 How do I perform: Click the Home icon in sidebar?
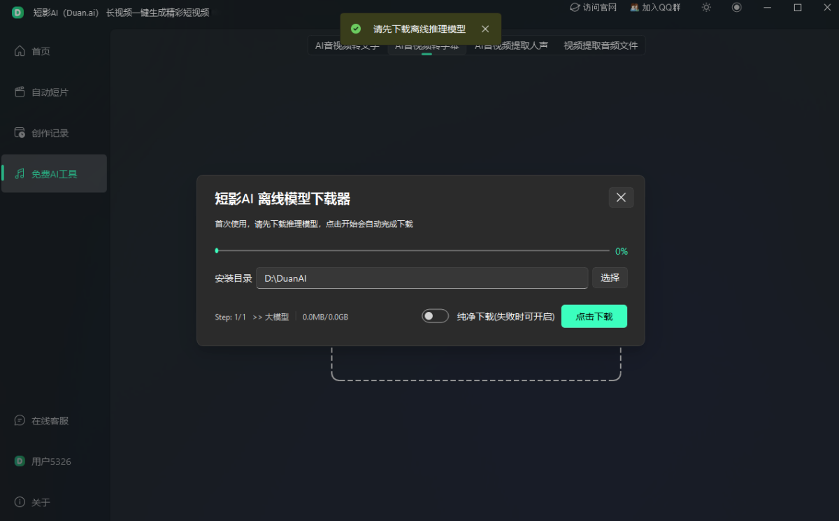point(20,51)
